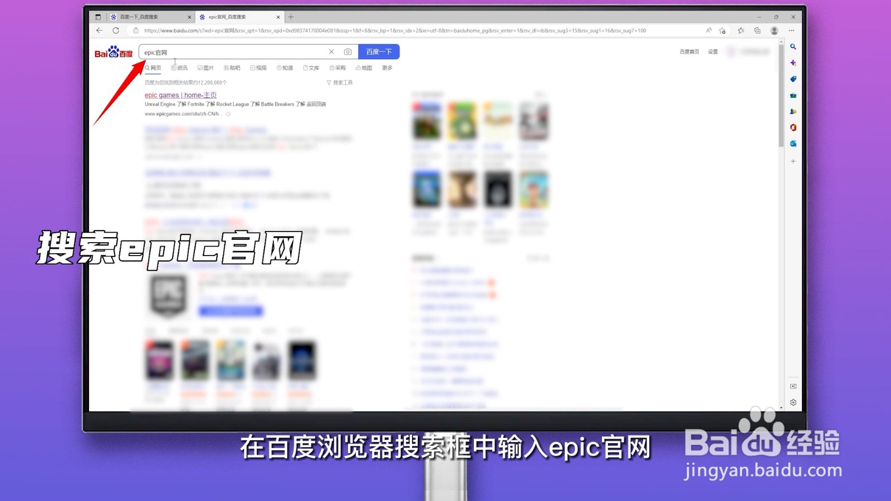Add a sidebar app with plus icon
Viewport: 891px width, 501px height.
(x=793, y=161)
